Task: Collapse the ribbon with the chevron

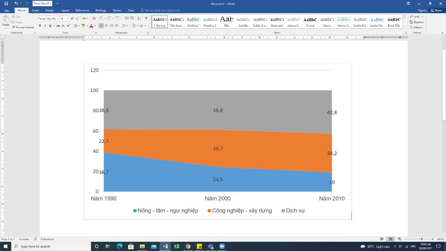Action: [x=443, y=33]
